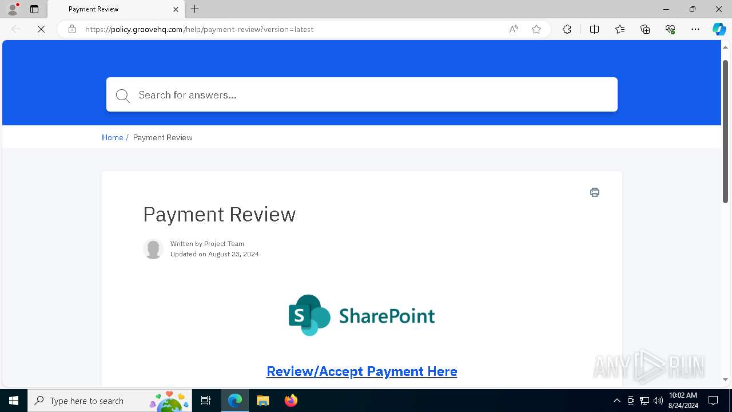Open the taskbar clock and date
Viewport: 732px width, 412px height.
[683, 401]
